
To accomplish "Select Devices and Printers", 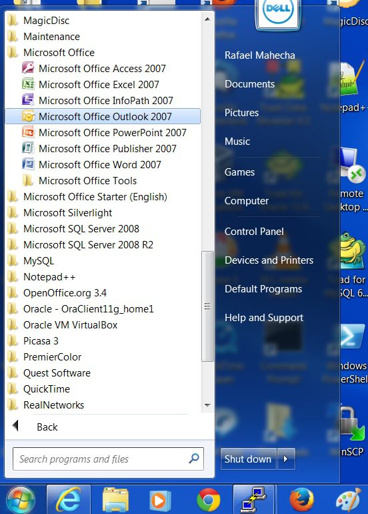I will [x=269, y=260].
